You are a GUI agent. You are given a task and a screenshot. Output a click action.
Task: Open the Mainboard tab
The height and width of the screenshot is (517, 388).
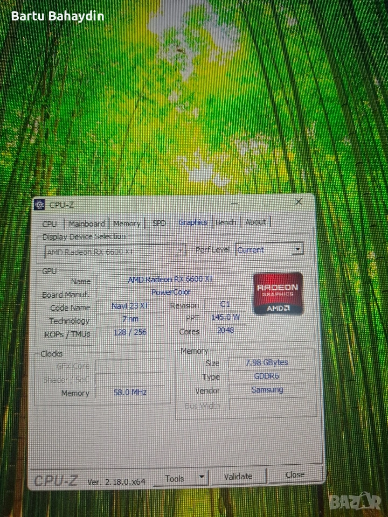point(87,223)
